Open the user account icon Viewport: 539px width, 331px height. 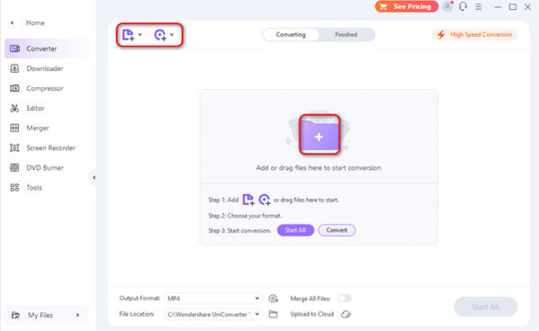coord(447,6)
